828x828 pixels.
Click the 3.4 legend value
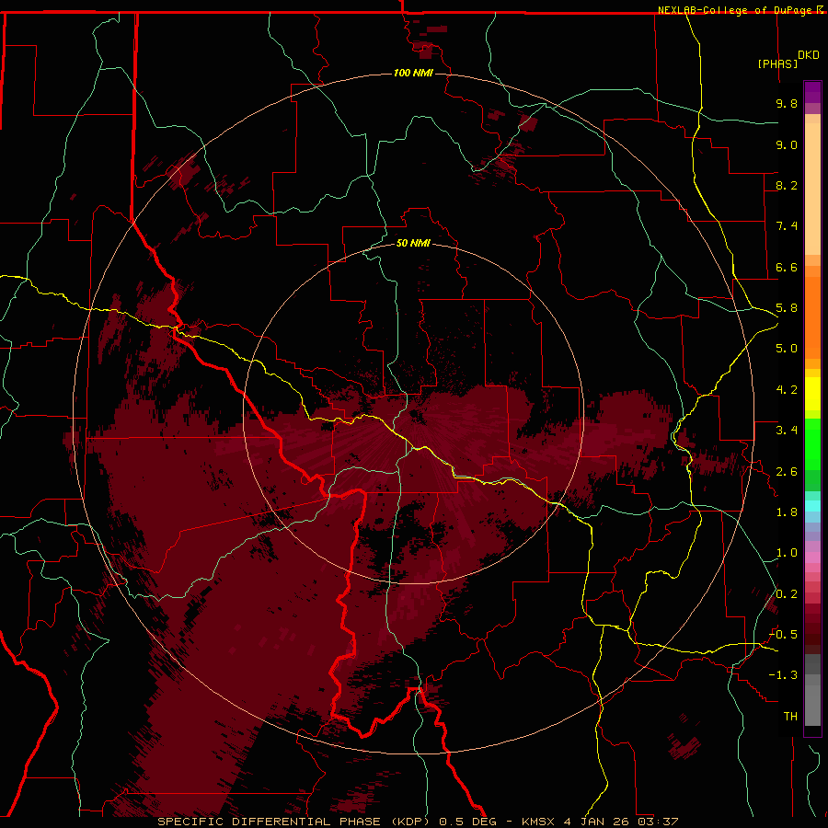(787, 431)
